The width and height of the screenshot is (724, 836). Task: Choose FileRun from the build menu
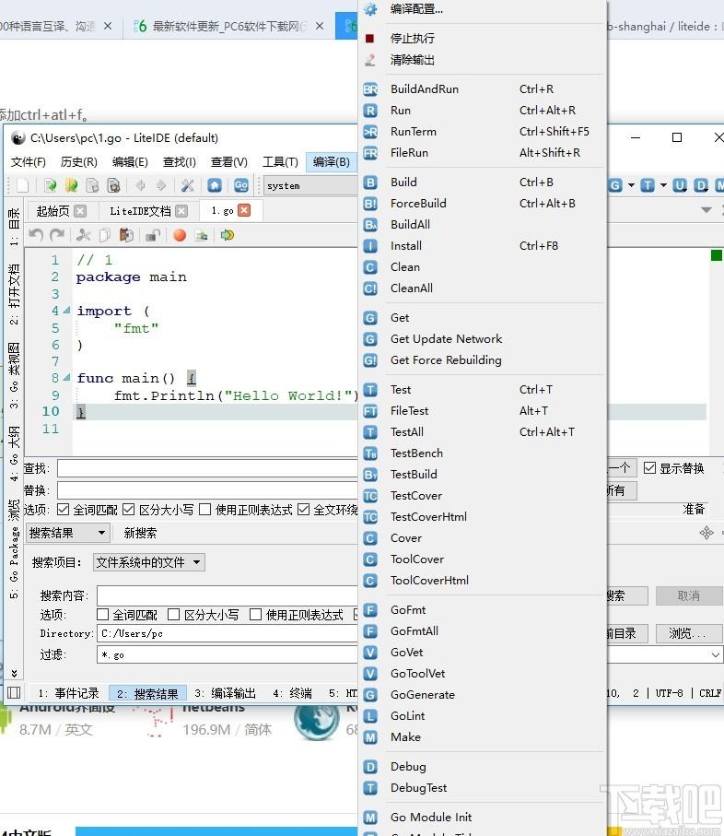409,153
